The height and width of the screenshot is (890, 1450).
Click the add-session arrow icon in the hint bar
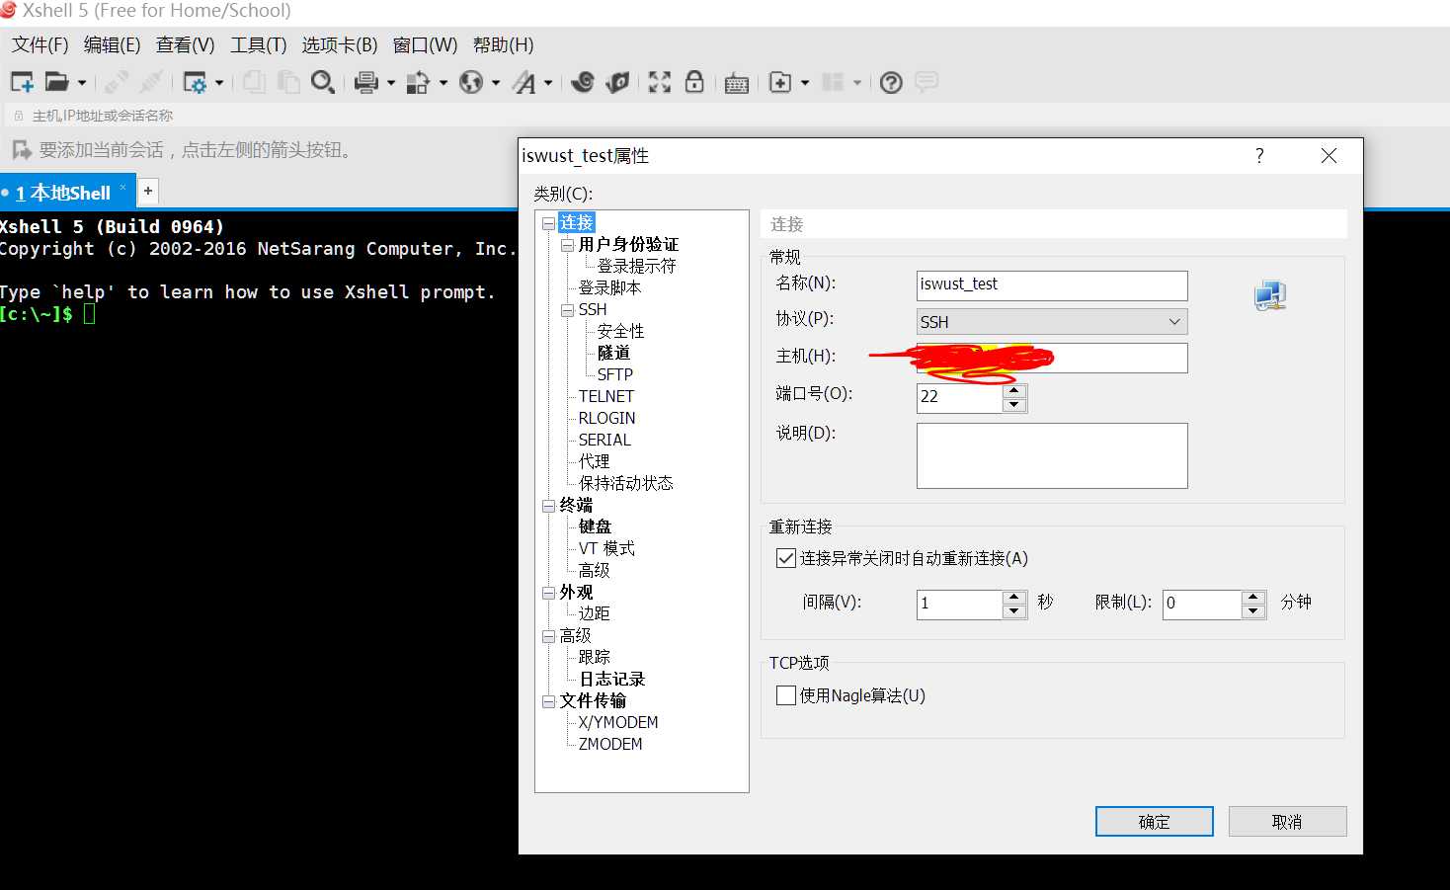click(22, 150)
